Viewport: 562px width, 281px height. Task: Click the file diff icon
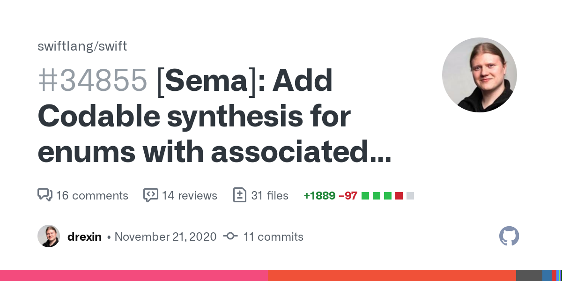click(240, 195)
